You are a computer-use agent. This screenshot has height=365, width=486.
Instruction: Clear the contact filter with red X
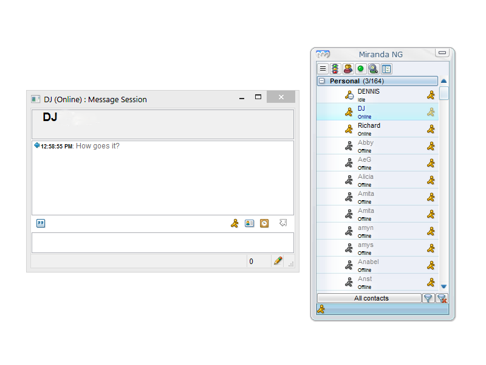(442, 298)
